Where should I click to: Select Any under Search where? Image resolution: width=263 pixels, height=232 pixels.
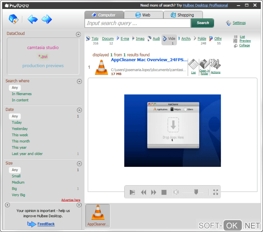(x=15, y=88)
